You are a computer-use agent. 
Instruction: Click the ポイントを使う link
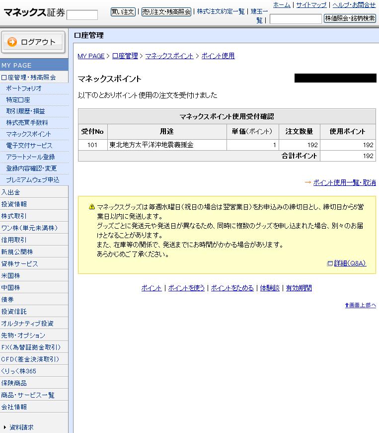(186, 288)
